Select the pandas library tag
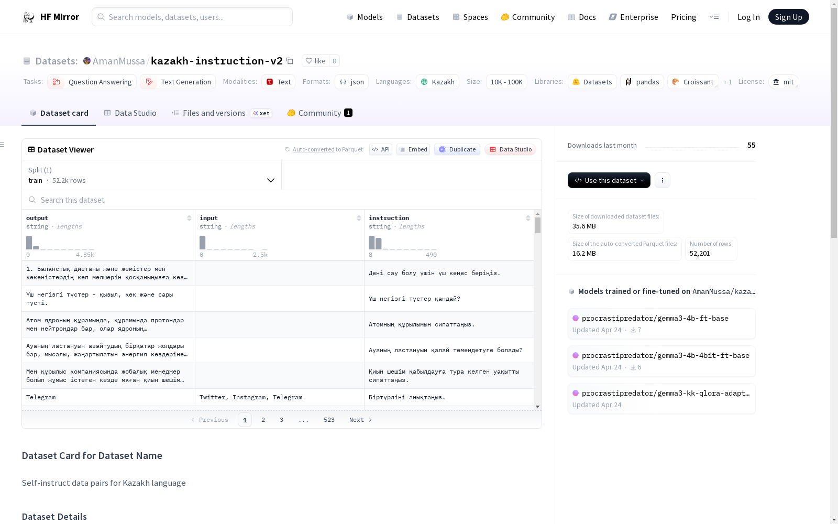Viewport: 838px width, 524px height. (642, 82)
